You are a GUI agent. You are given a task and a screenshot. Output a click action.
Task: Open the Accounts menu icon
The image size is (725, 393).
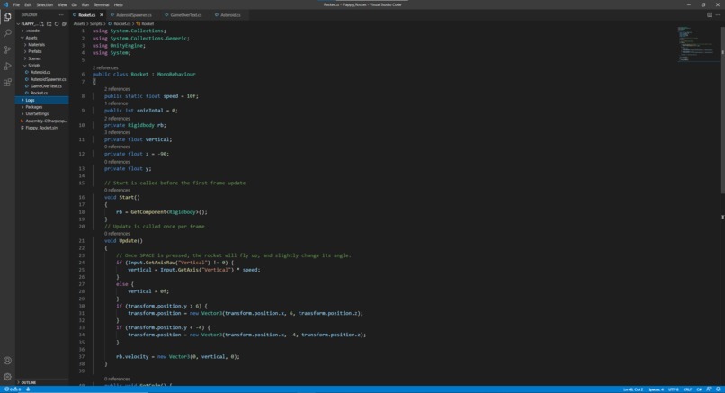click(7, 361)
